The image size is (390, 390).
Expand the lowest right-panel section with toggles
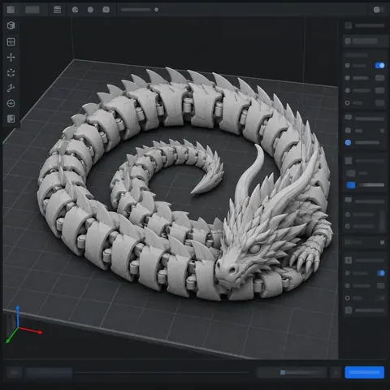point(365,260)
